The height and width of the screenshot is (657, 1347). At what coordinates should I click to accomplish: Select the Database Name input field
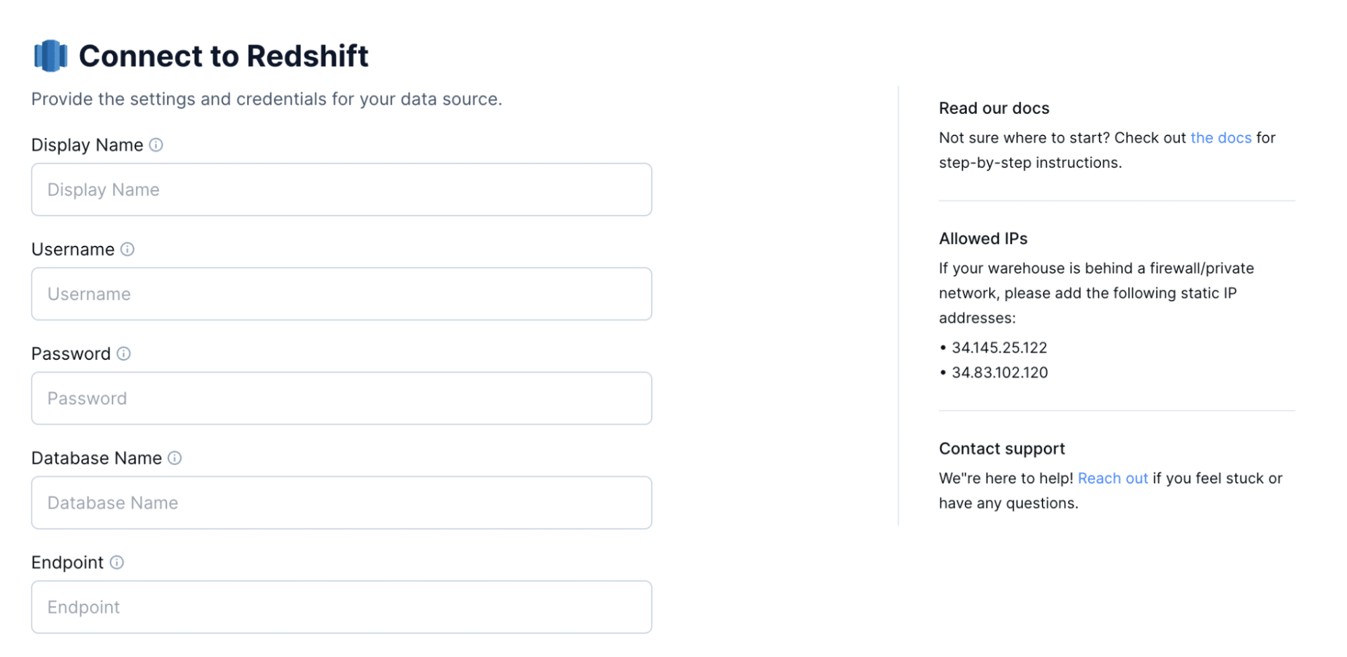[341, 503]
